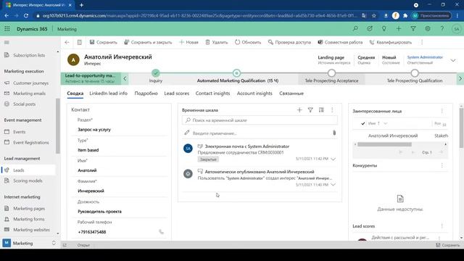The image size is (464, 261).
Task: Collapse sidebar with hamburger menu icon
Action: [7, 42]
